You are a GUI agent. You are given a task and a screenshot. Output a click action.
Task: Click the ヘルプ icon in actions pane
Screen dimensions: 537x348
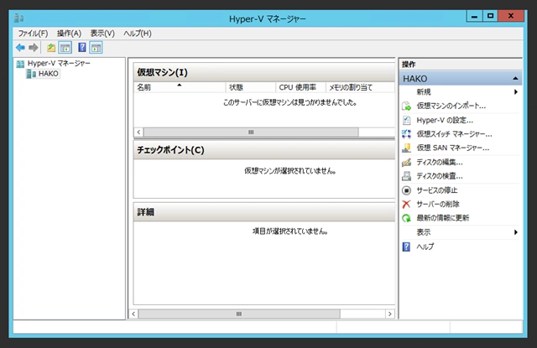point(406,247)
